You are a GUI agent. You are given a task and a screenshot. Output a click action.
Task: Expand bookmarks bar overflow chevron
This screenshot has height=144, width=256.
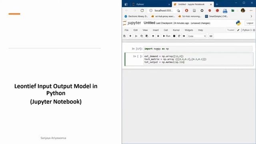[251, 16]
